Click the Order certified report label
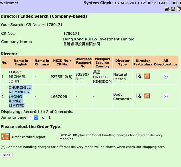The width and height of the screenshot is (181, 167). point(29,137)
